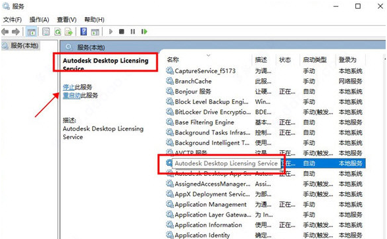
Task: Select the CaptureService_f5173 service row
Action: point(265,71)
